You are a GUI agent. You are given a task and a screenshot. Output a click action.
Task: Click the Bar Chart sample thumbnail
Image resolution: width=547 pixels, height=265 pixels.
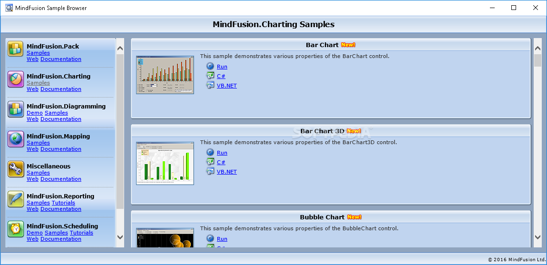[x=165, y=75]
